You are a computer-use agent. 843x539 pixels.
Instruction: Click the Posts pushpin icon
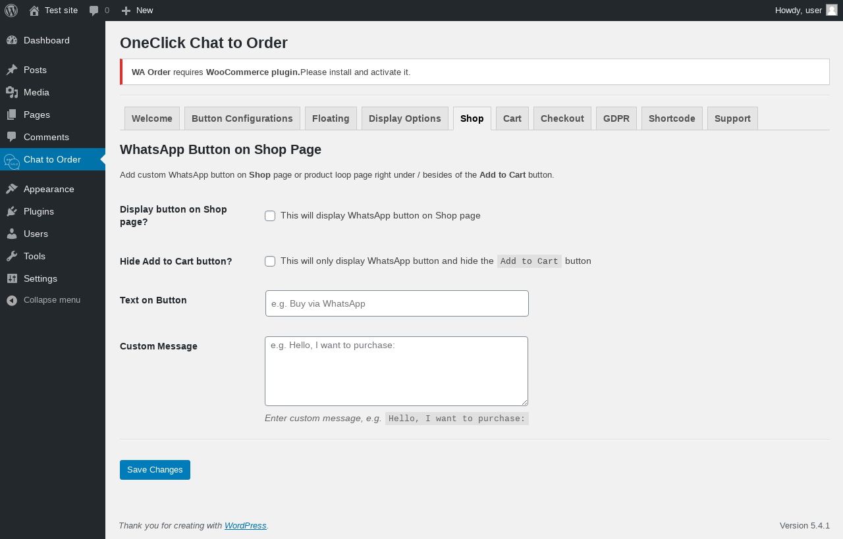tap(12, 70)
